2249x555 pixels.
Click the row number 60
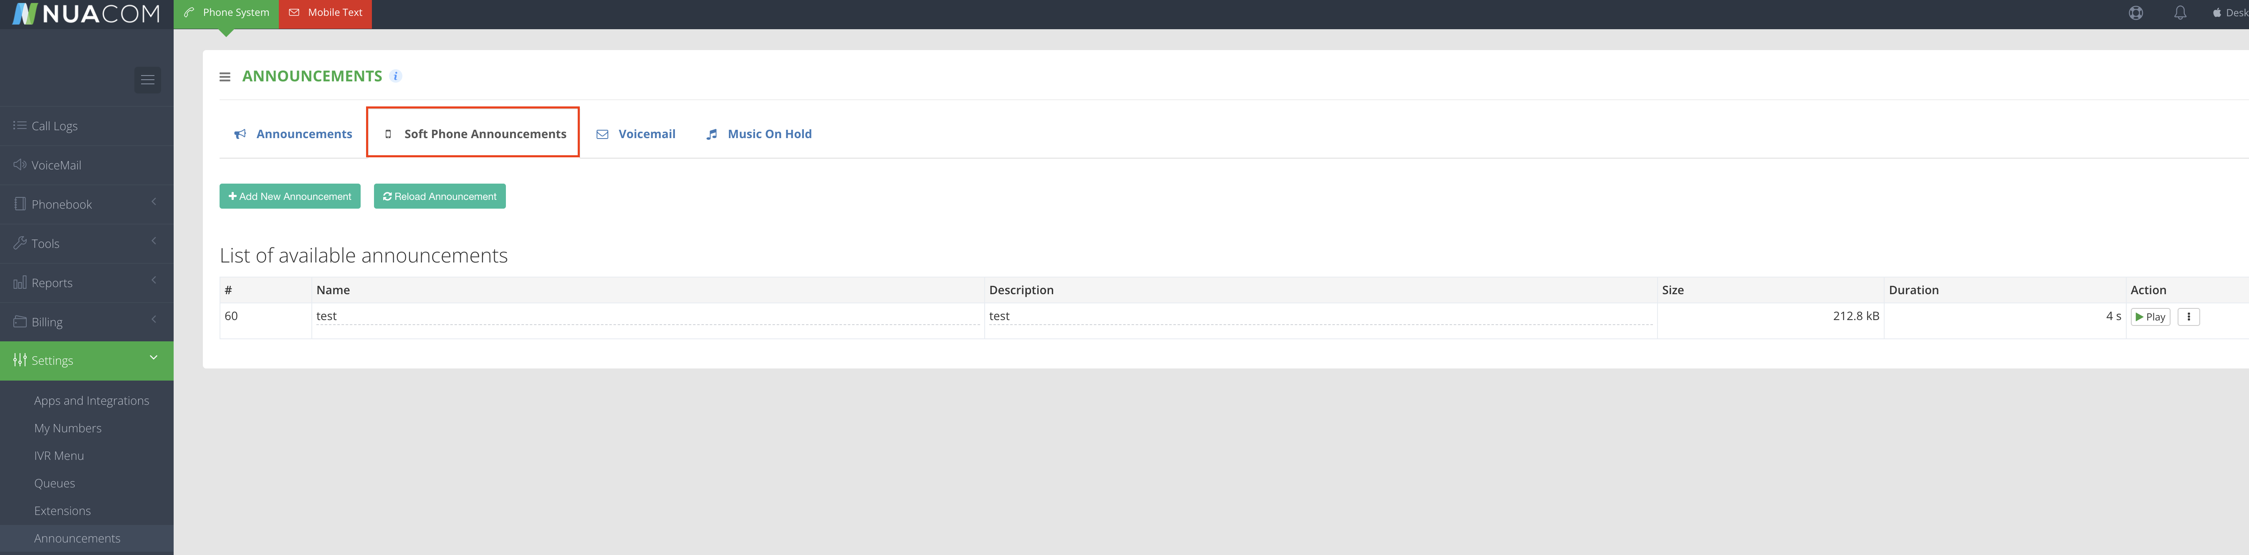coord(230,316)
